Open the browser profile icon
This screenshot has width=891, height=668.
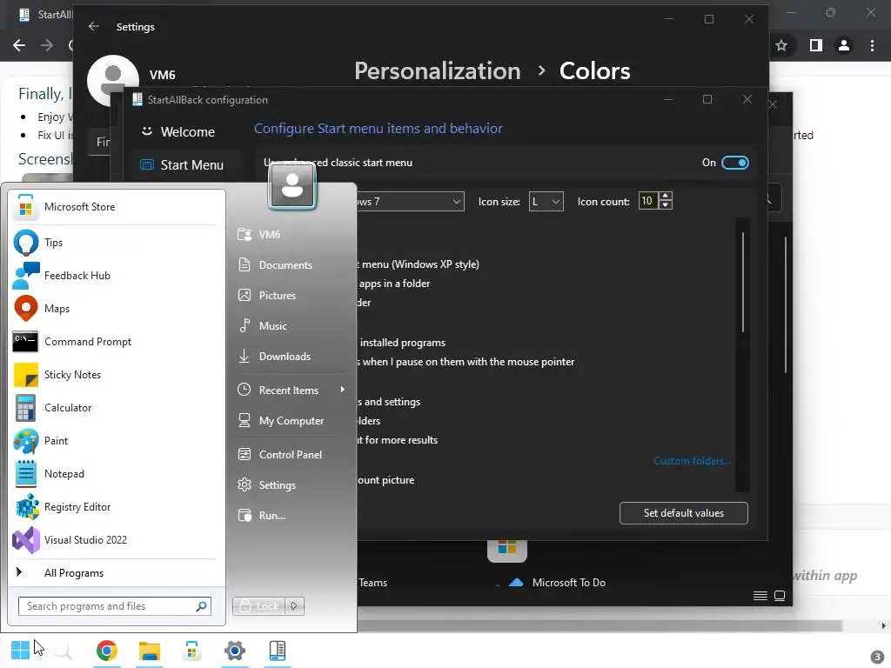[x=844, y=45]
